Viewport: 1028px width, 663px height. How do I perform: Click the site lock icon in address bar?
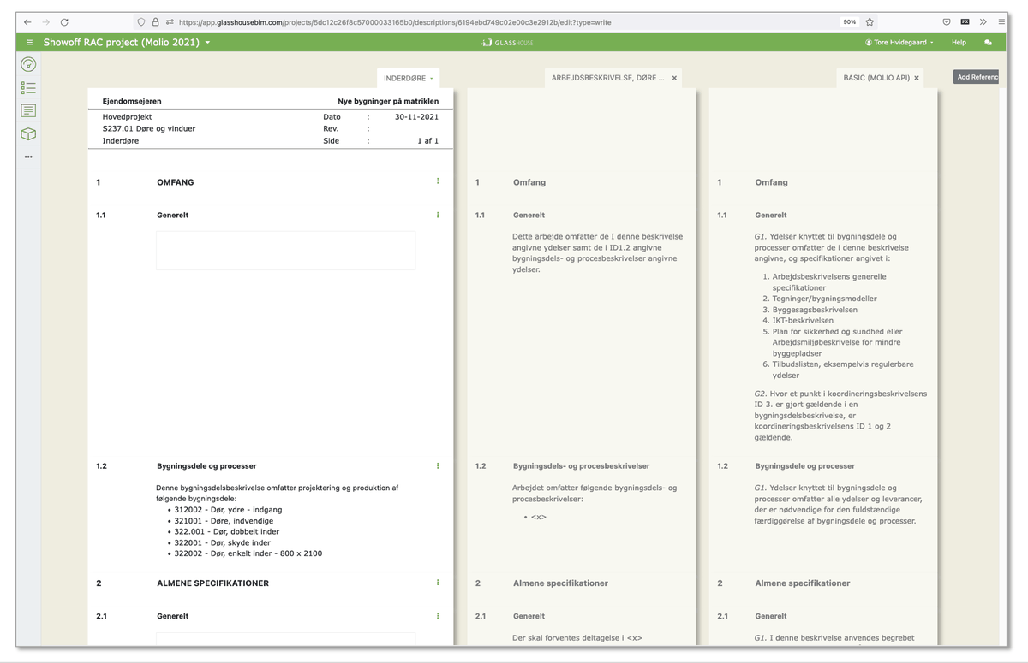pyautogui.click(x=155, y=21)
